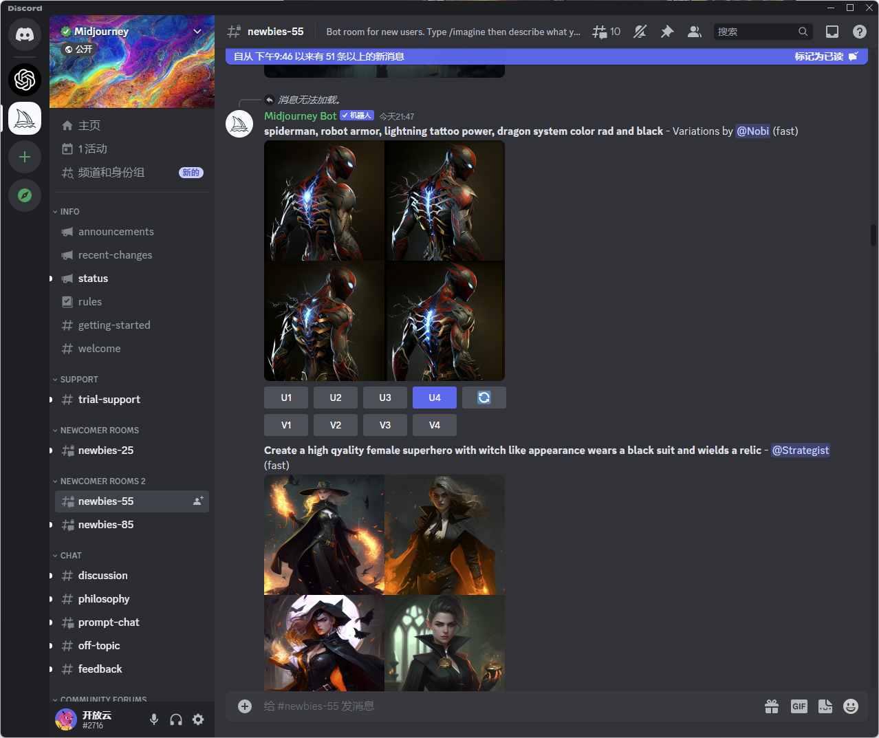
Task: Click the search magnifier icon
Action: [803, 32]
